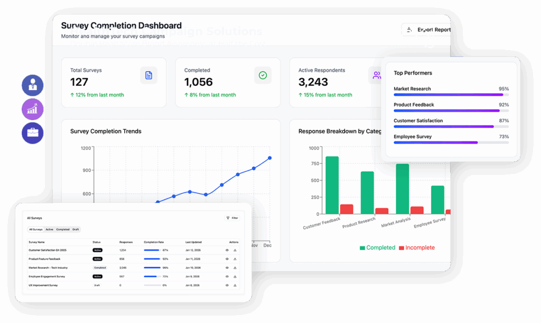Toggle view for Employee Engagement Survey

227,276
